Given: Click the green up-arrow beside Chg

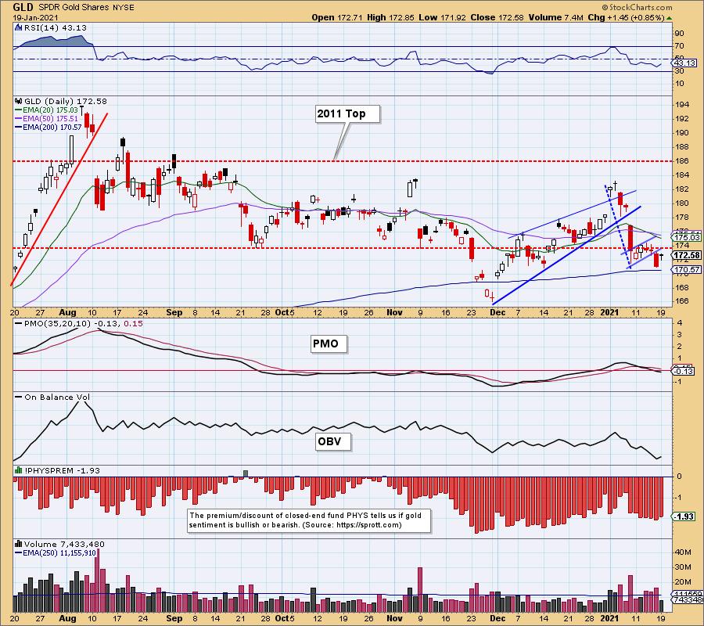Looking at the screenshot, I should pyautogui.click(x=669, y=18).
